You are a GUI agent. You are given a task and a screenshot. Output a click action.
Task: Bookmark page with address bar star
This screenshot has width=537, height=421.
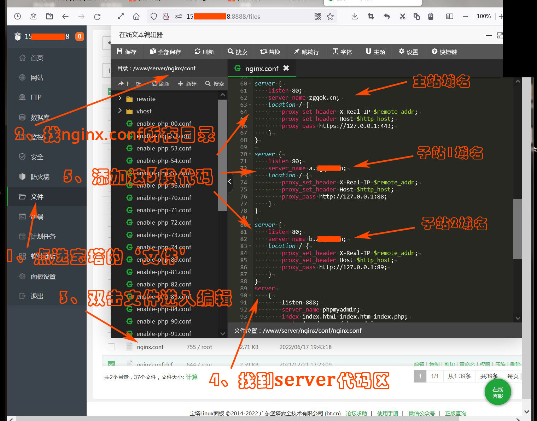tap(330, 16)
